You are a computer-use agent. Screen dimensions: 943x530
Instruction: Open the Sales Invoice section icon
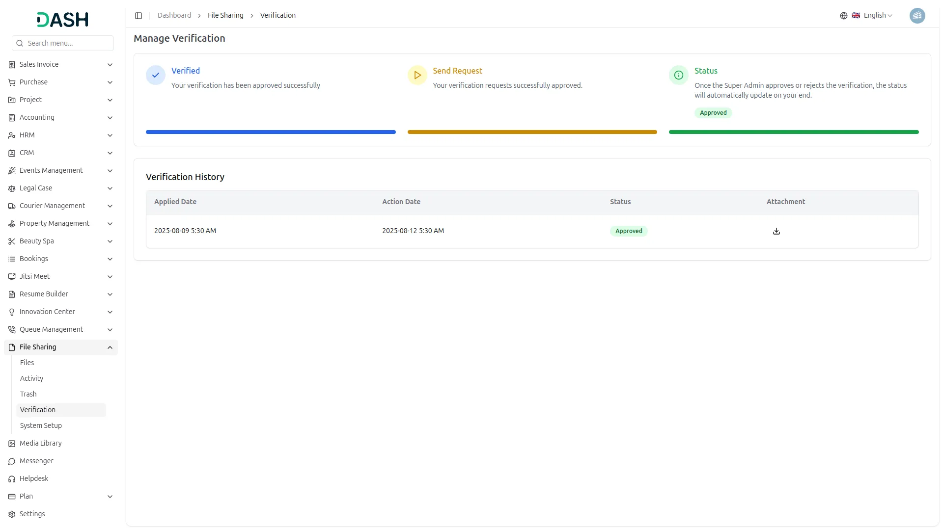[11, 64]
